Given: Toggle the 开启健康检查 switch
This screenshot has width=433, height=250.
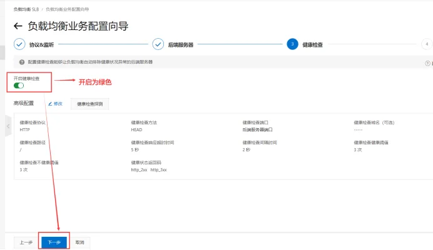Looking at the screenshot, I should coord(19,86).
